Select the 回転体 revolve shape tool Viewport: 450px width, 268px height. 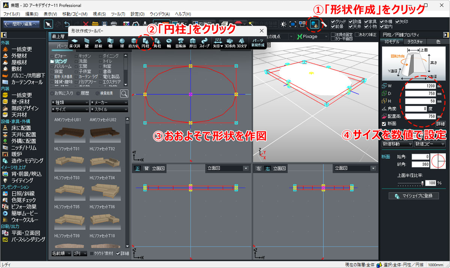(181, 42)
